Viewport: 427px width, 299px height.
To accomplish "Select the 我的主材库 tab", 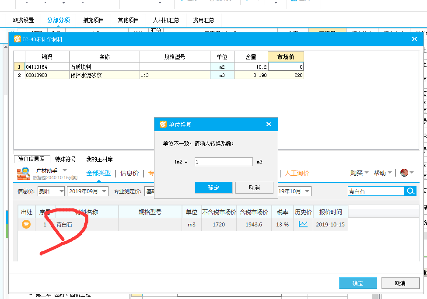I will 99,159.
